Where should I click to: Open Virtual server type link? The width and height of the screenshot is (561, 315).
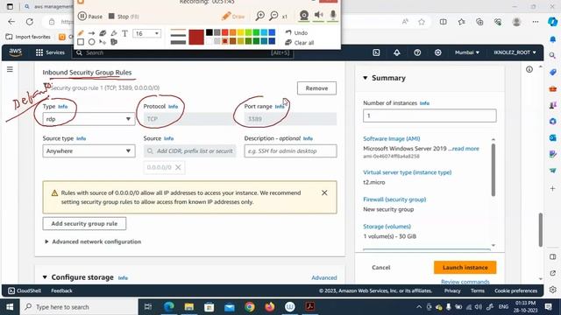tap(407, 172)
